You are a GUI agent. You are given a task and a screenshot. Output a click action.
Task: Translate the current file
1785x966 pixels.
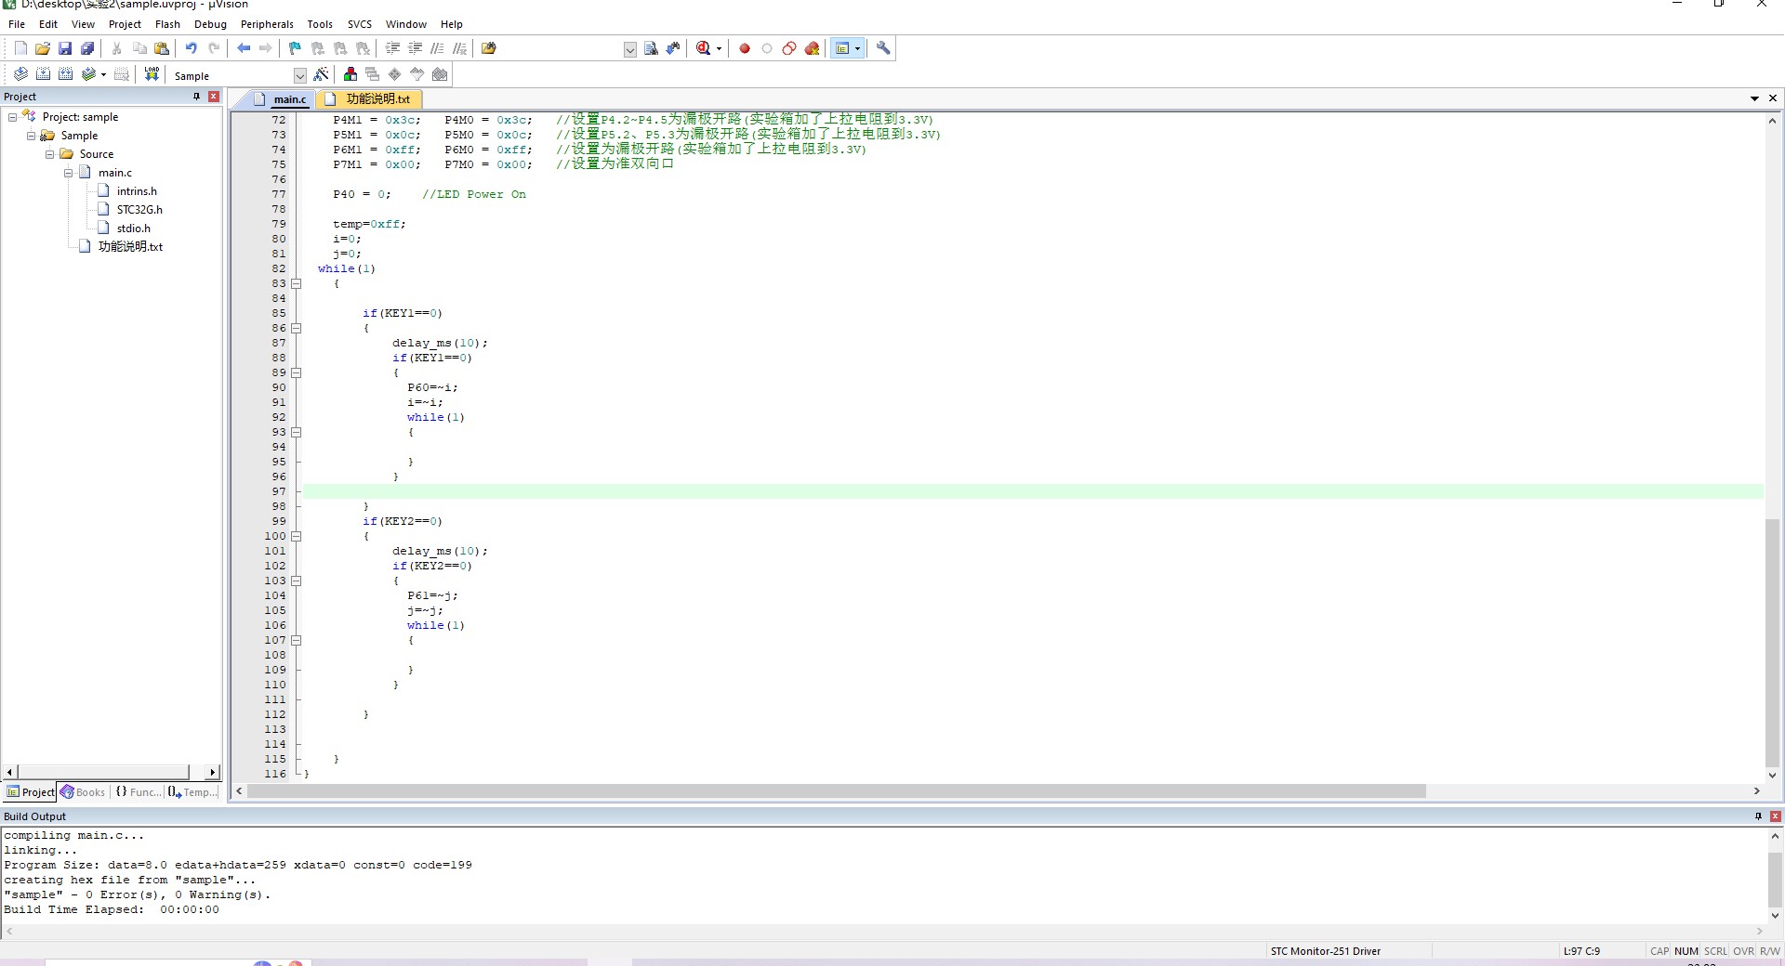click(20, 74)
